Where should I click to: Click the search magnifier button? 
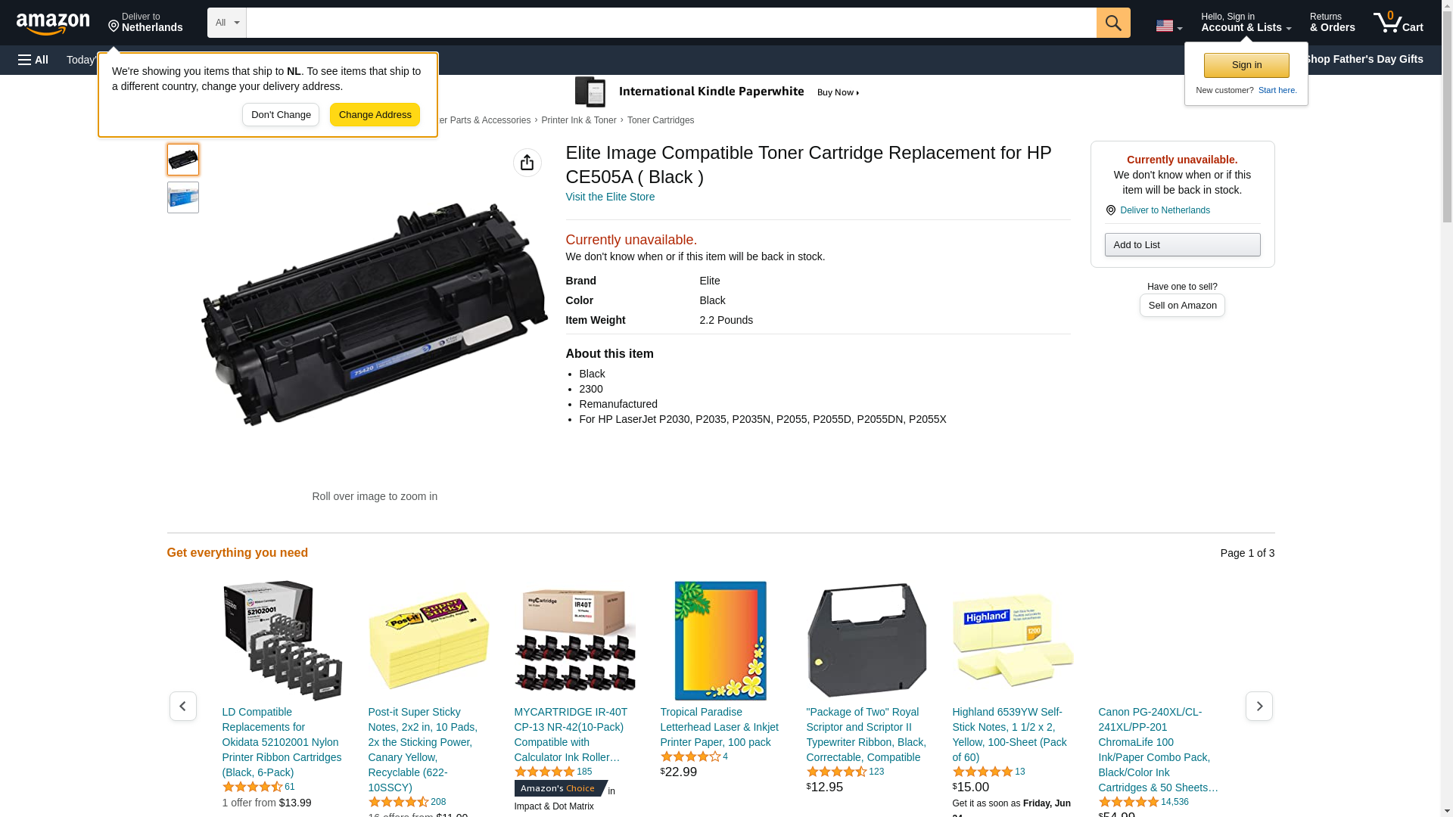pyautogui.click(x=1113, y=23)
